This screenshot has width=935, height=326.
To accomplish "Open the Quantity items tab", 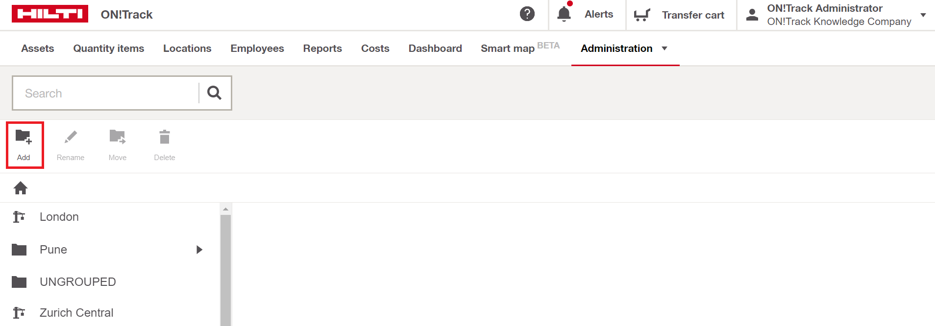I will (109, 48).
